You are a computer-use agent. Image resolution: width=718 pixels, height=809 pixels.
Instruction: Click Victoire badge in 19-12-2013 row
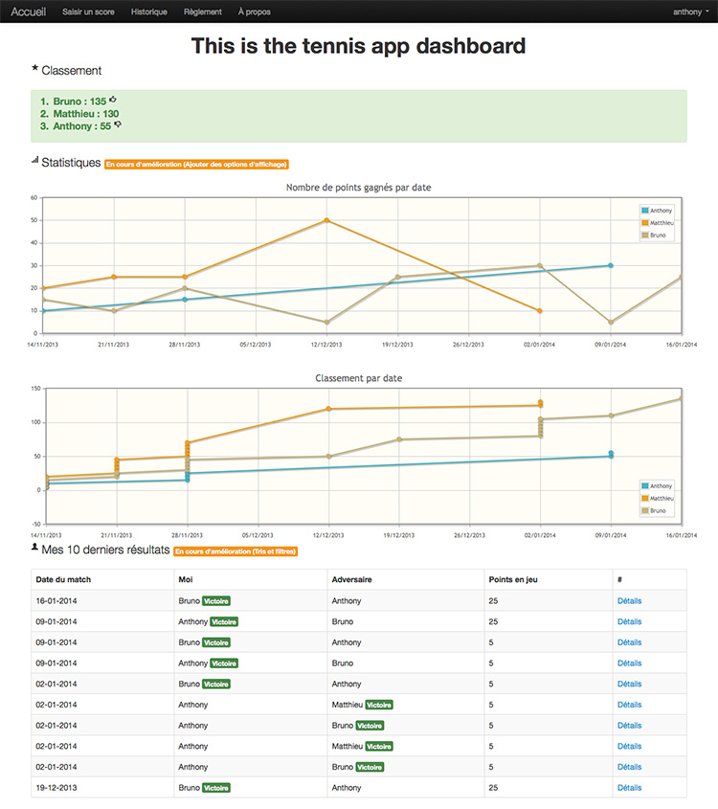pos(216,788)
